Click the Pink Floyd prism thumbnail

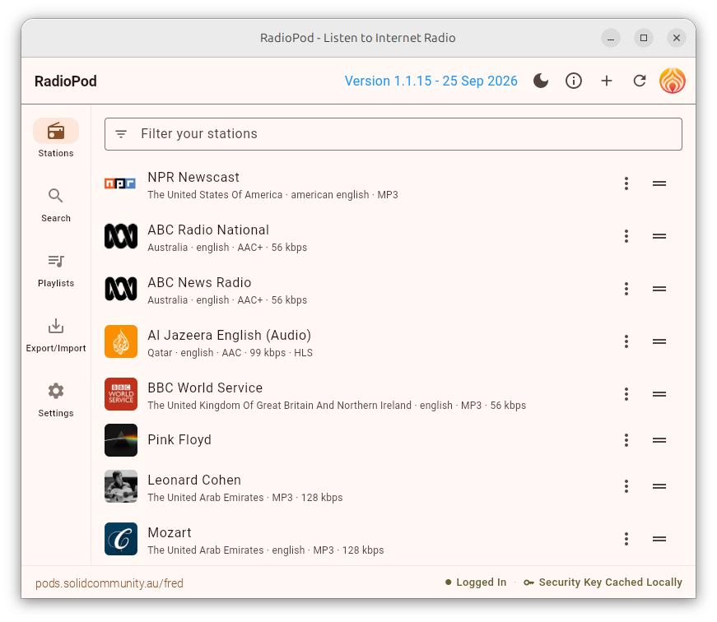(x=121, y=440)
